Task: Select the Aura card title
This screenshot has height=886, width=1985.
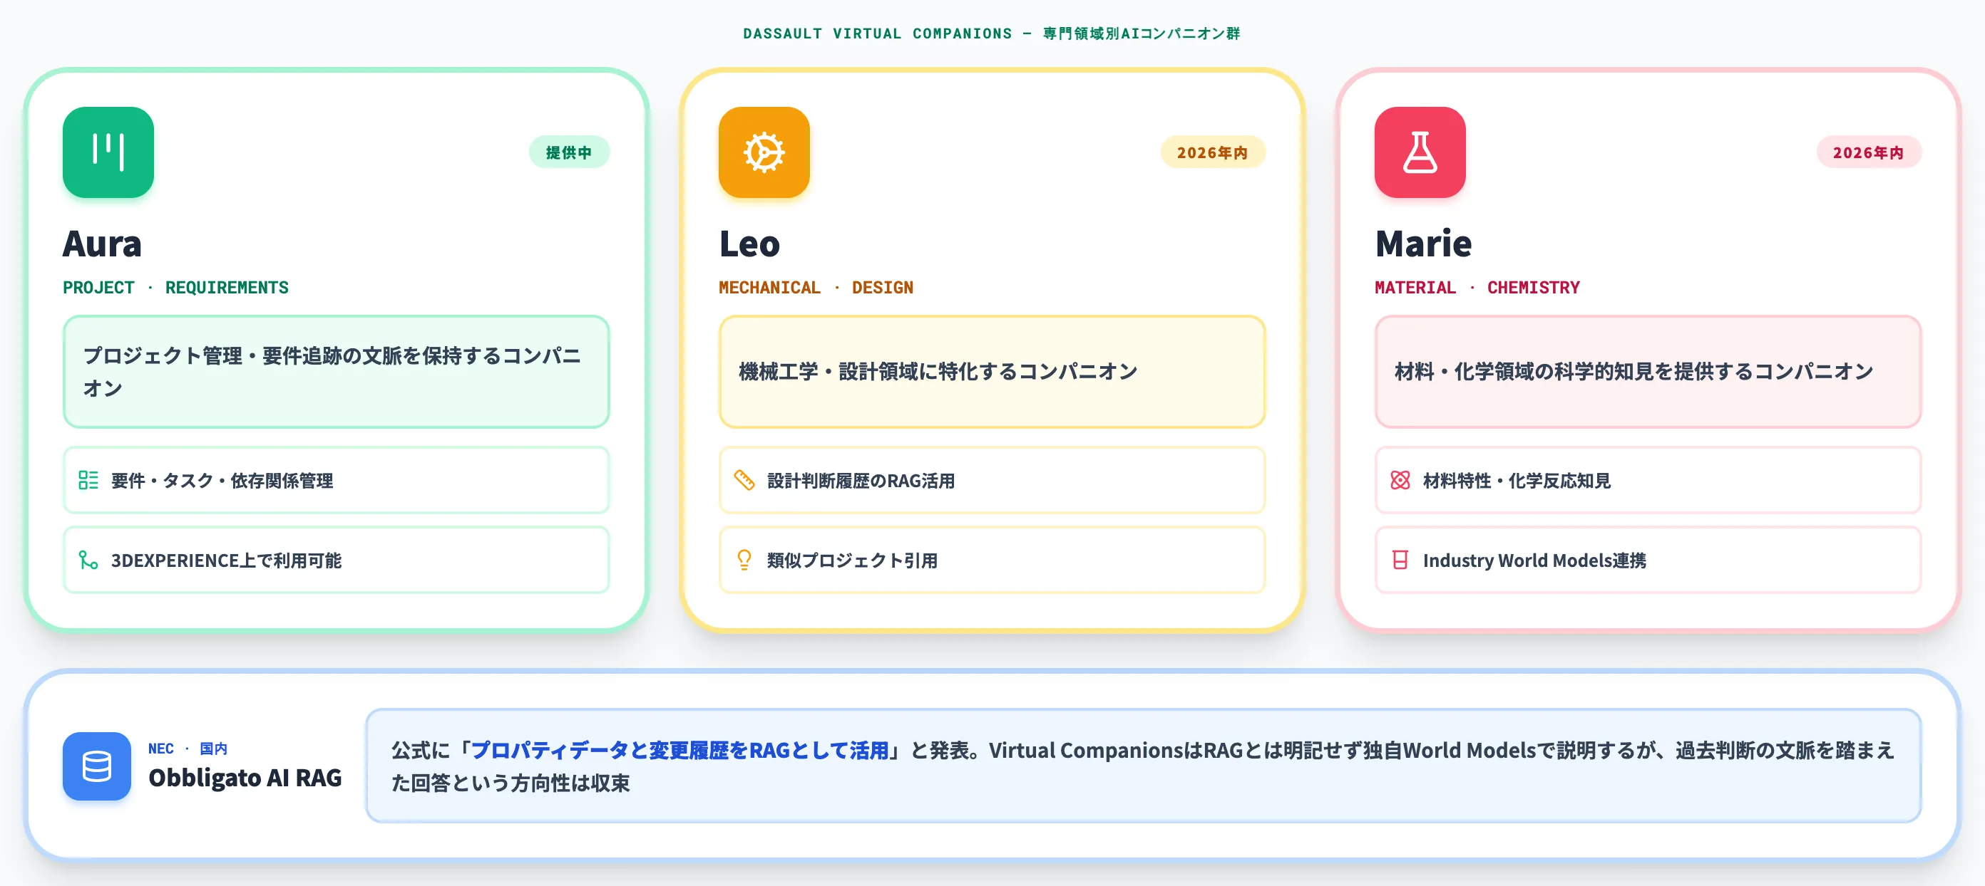Action: tap(102, 244)
